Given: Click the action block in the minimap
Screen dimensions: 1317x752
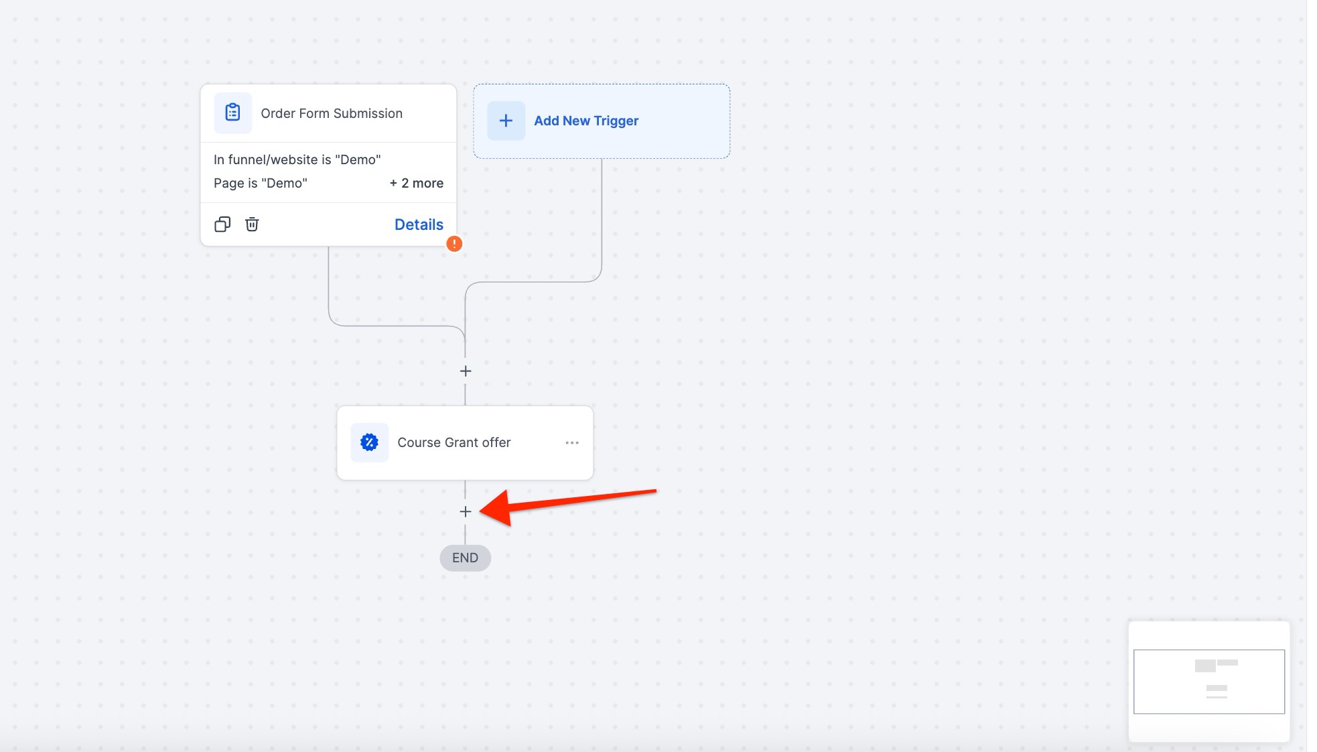Looking at the screenshot, I should [x=1216, y=688].
